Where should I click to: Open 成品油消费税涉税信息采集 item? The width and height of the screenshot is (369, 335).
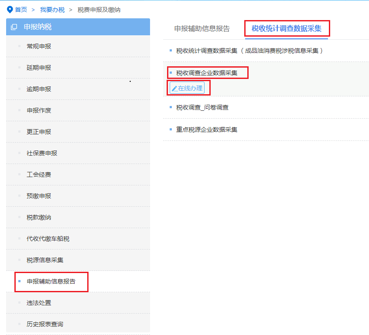tap(249, 51)
